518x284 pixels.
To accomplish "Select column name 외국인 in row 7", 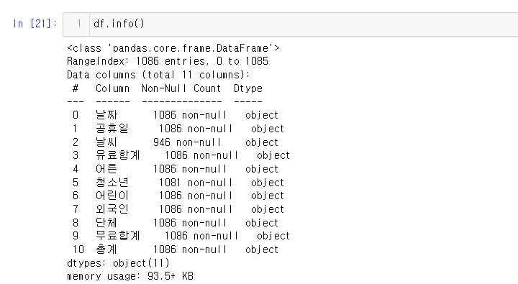I will tap(112, 209).
